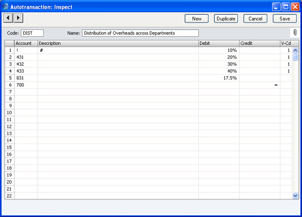This screenshot has height=217, width=302.
Task: Click row number 7 header
Action: (x=9, y=92)
